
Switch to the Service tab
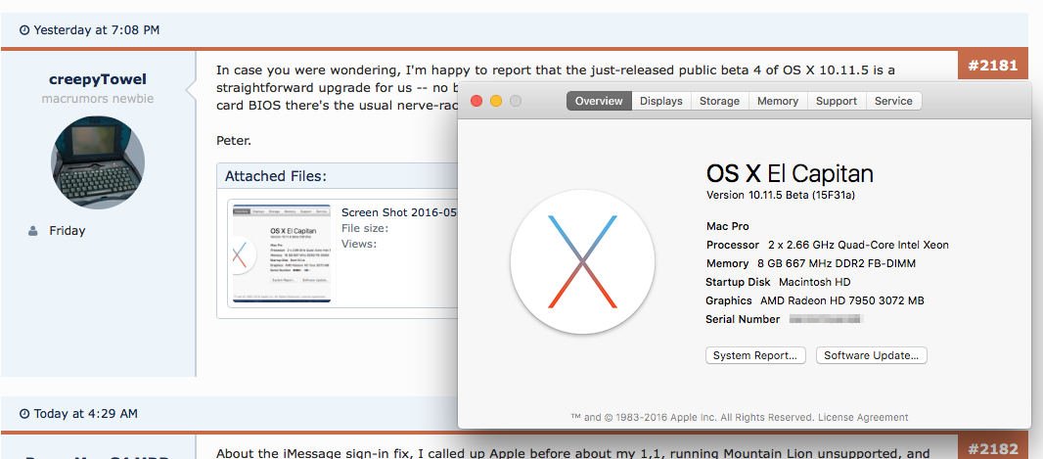point(893,101)
